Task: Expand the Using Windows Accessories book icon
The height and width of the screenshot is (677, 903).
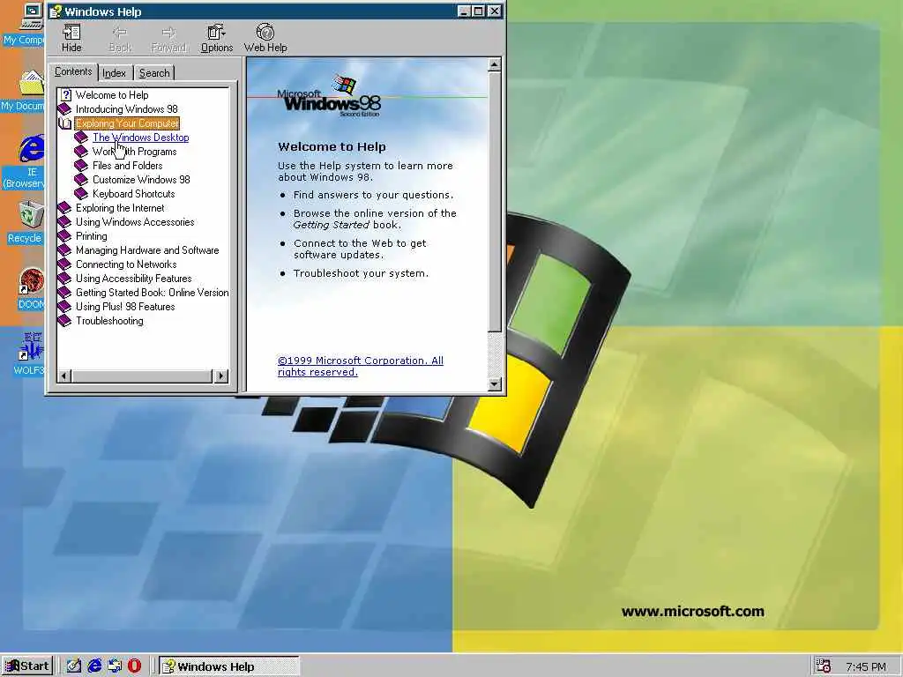Action: (64, 221)
